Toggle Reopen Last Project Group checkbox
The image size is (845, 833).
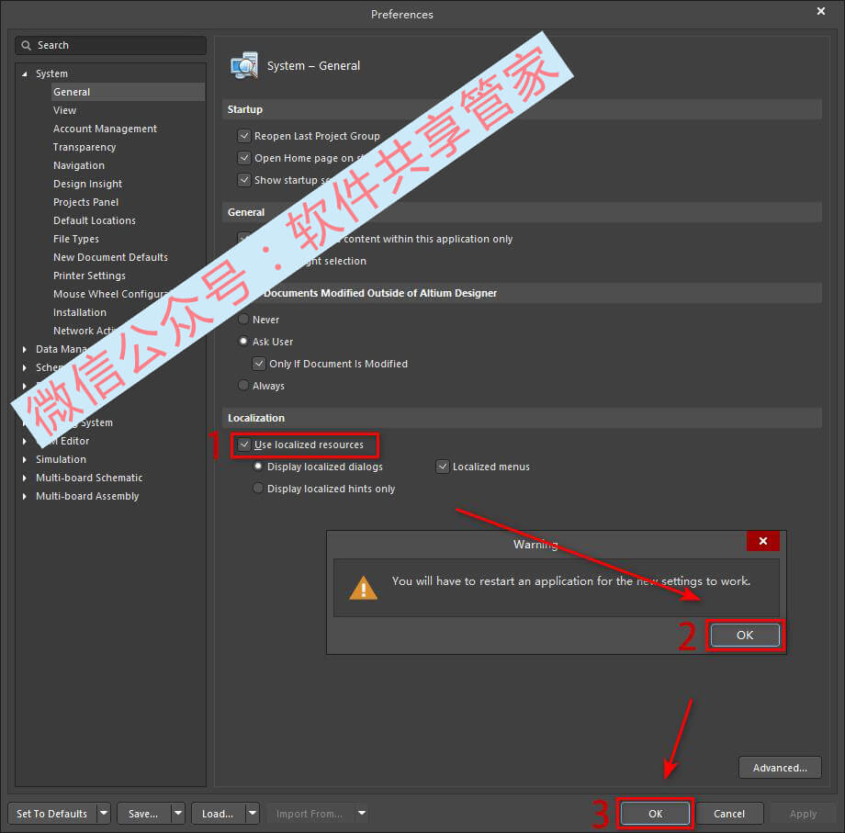(x=244, y=136)
